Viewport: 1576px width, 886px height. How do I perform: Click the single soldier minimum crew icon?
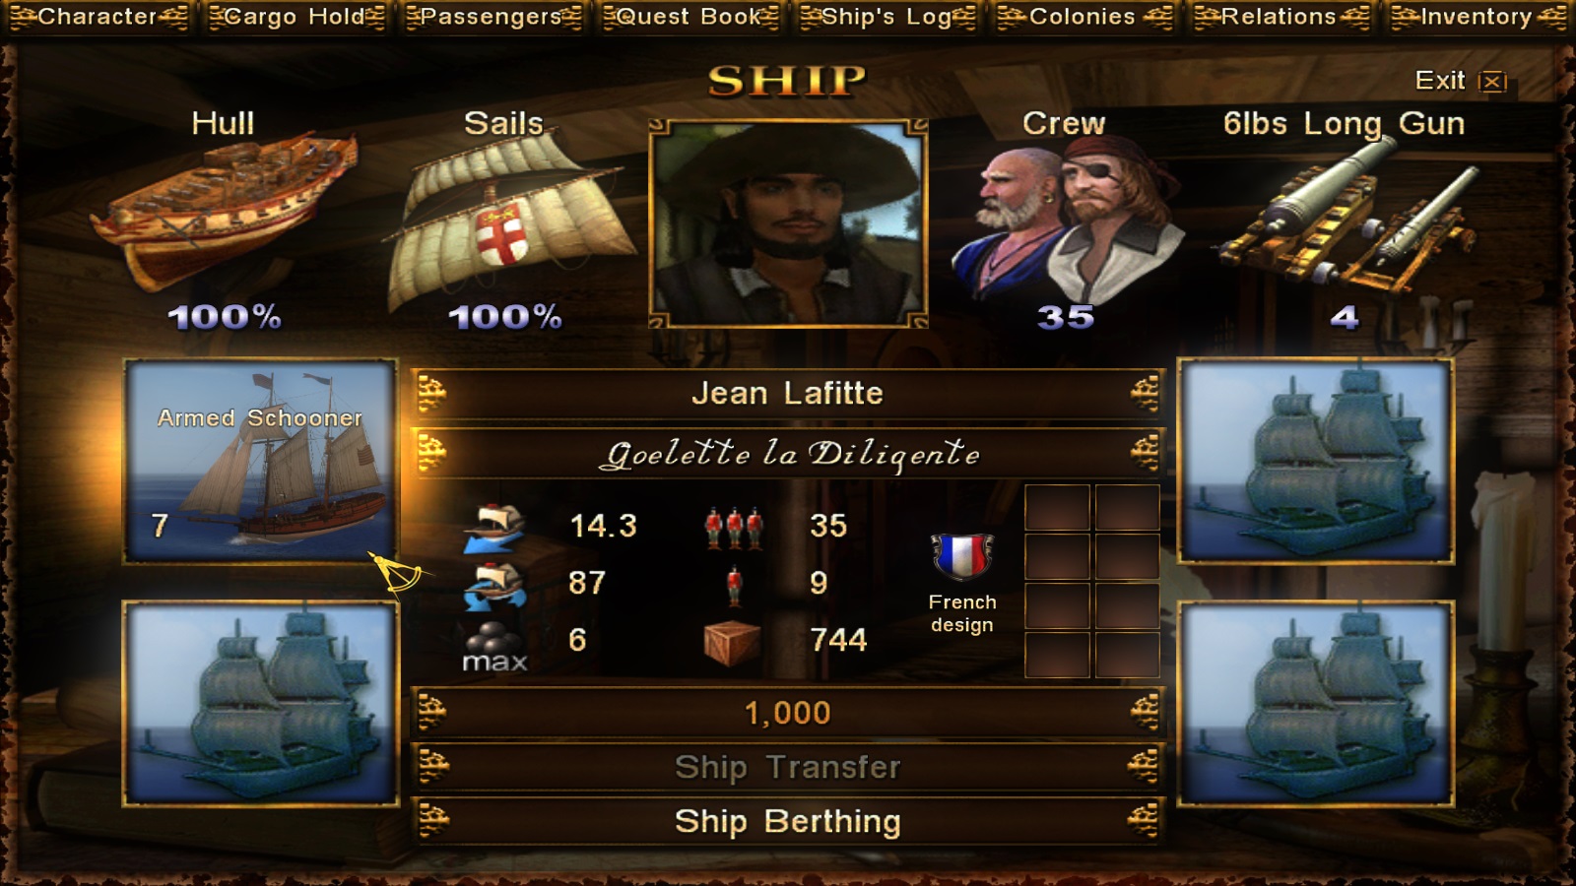(x=734, y=585)
